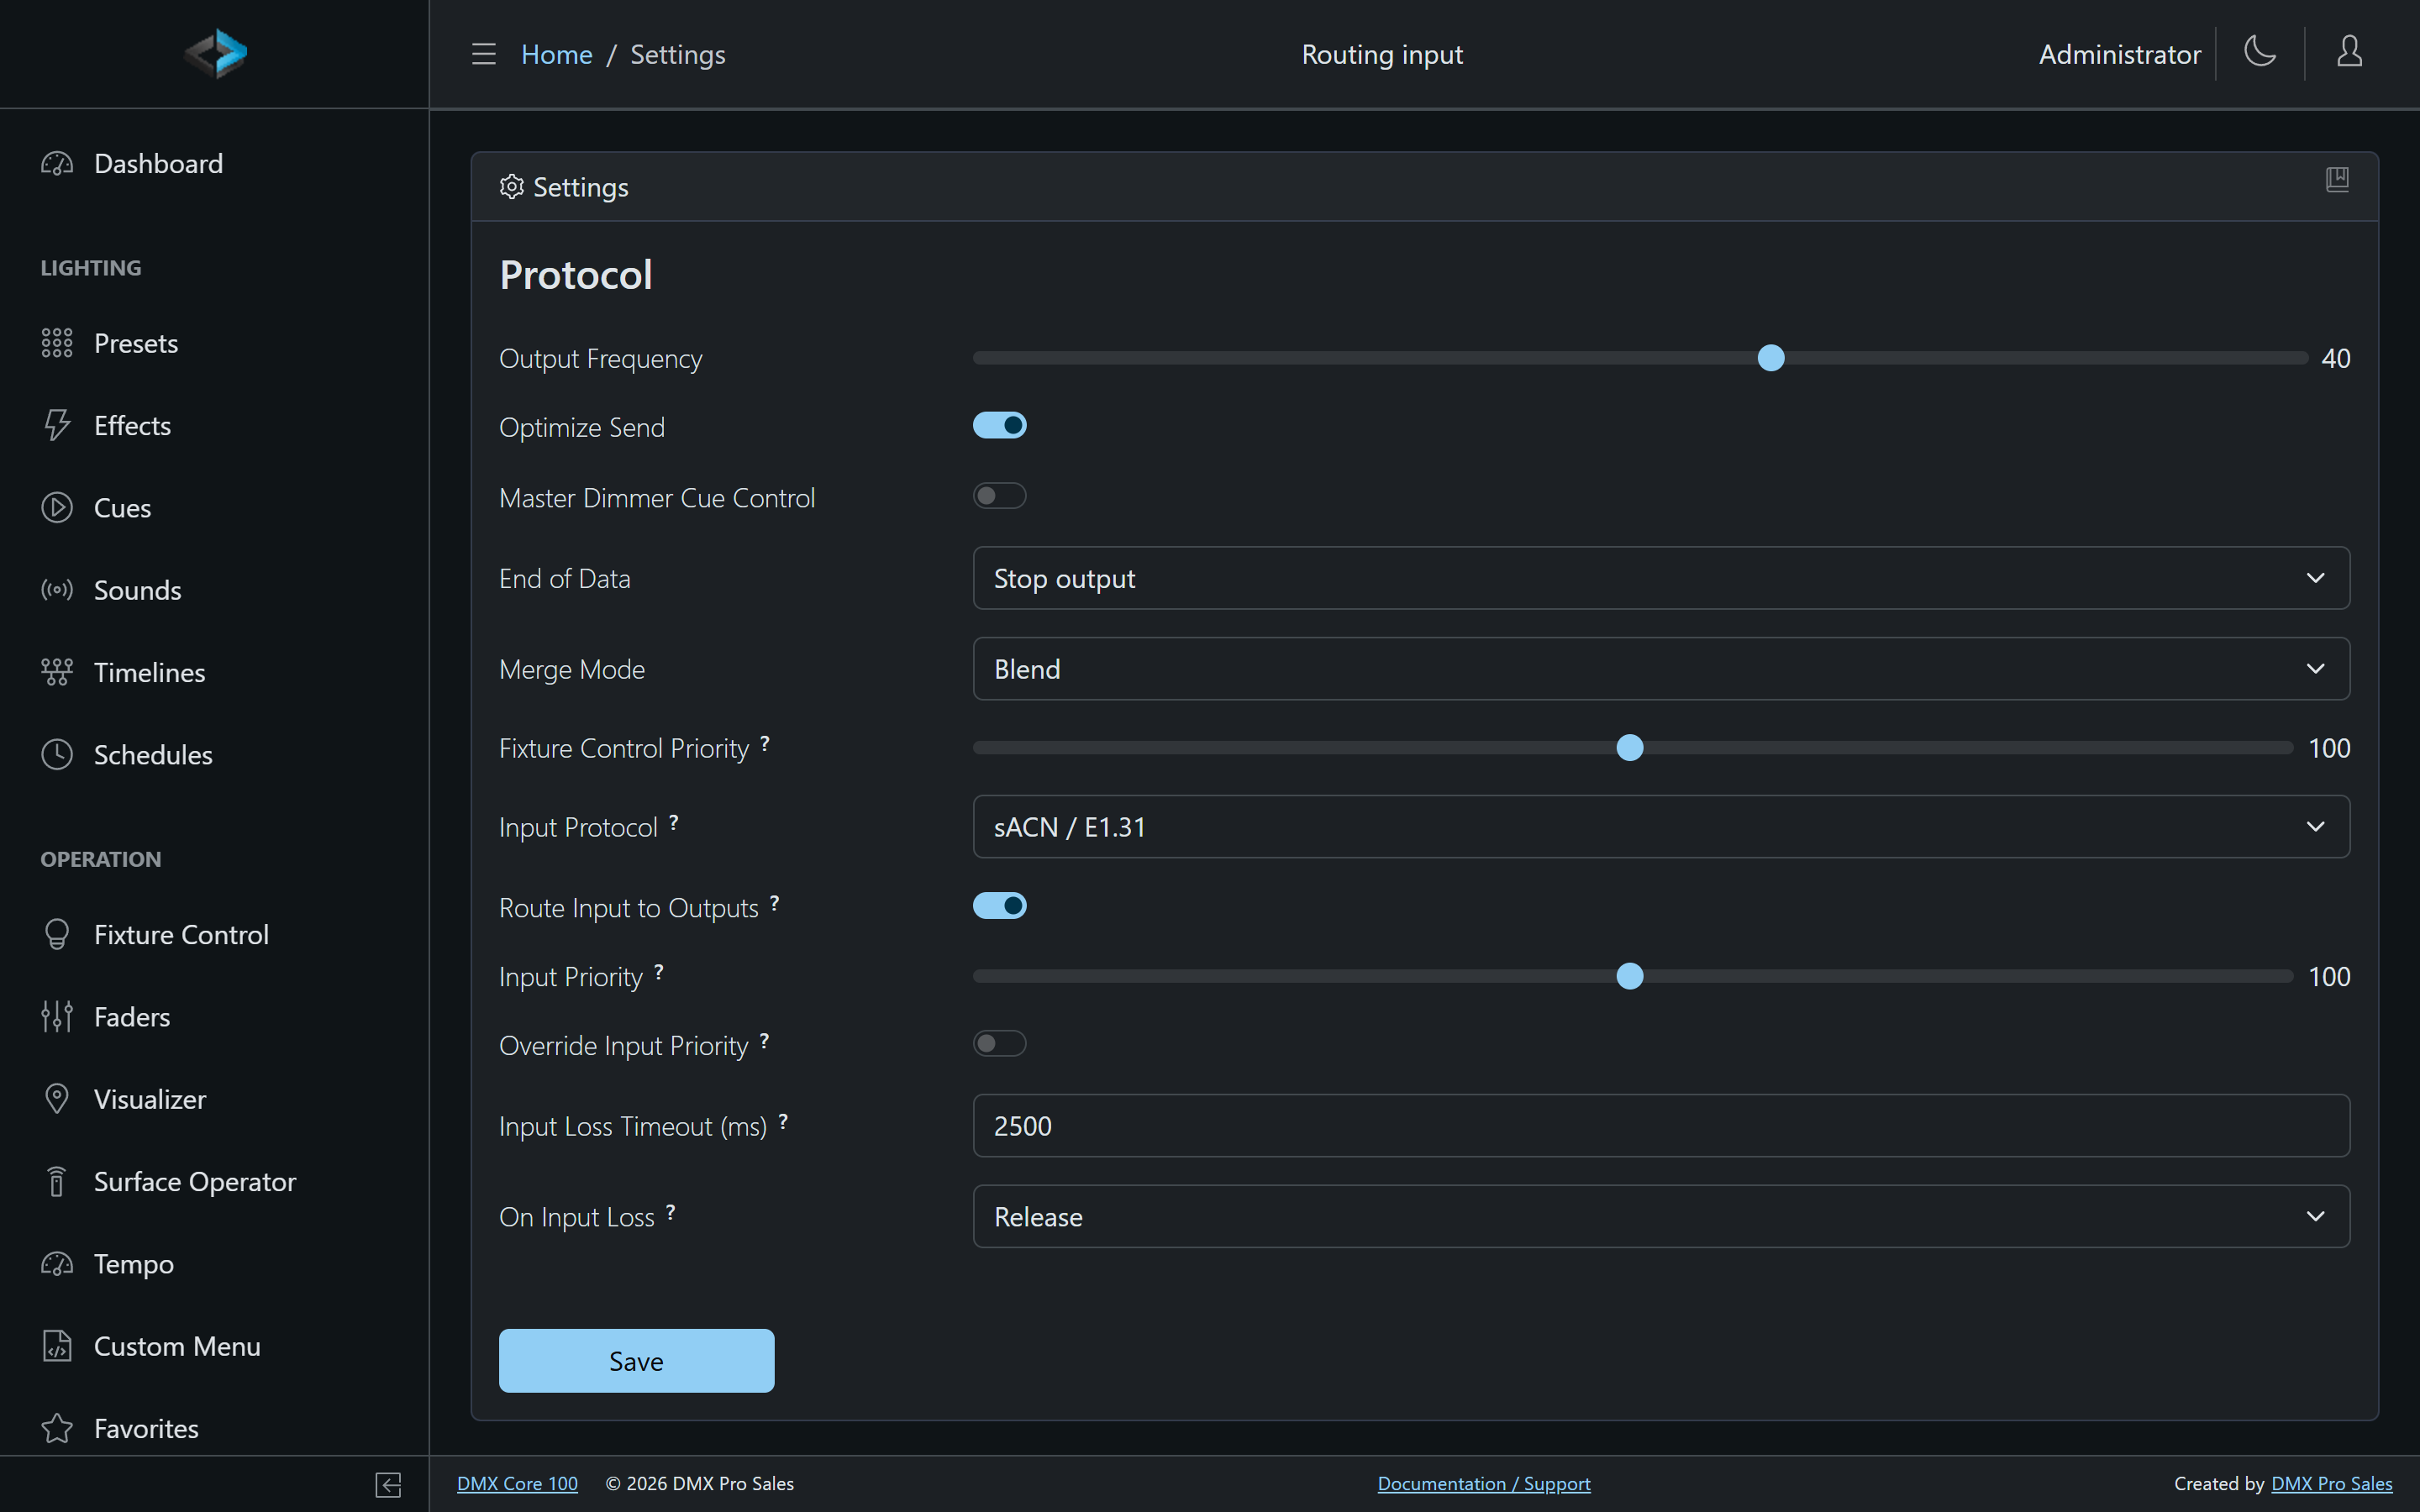This screenshot has height=1512, width=2420.
Task: Click the Timelines nodes icon
Action: [x=57, y=672]
